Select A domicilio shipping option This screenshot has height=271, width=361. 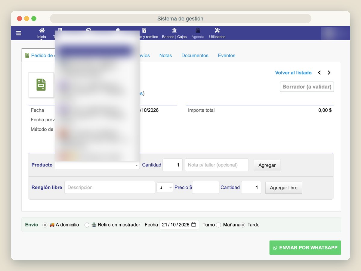[x=45, y=225]
